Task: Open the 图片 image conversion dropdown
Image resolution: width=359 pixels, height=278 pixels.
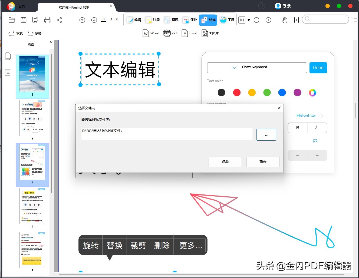Action: coord(210,33)
